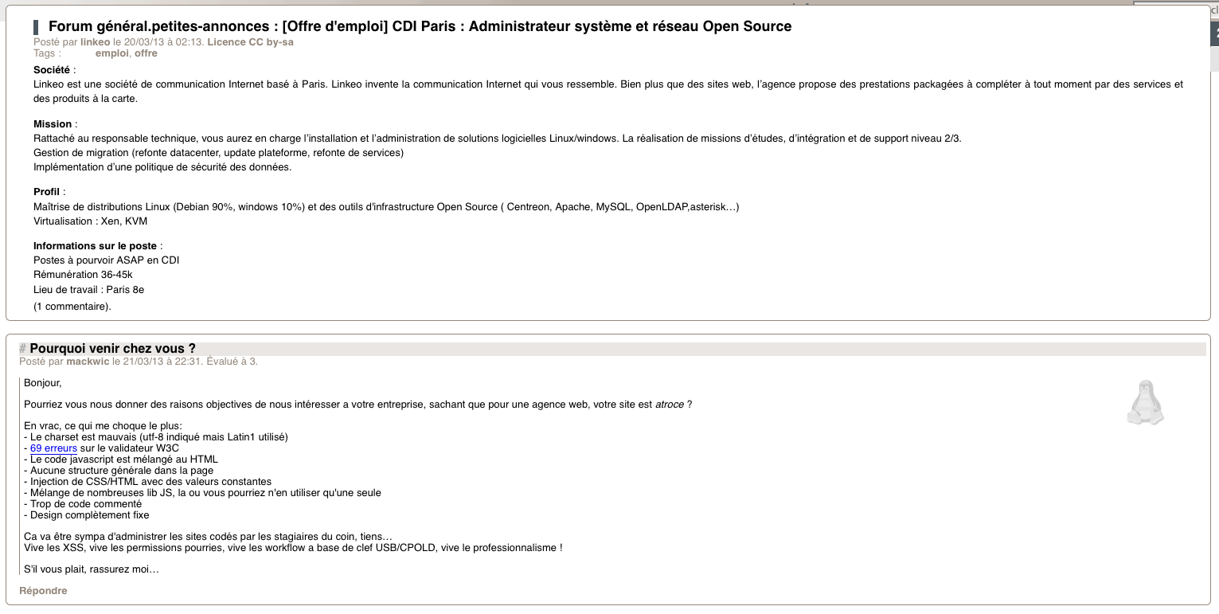The image size is (1219, 614).
Task: Open the '69 erreurs' W3C validator link
Action: pos(53,448)
